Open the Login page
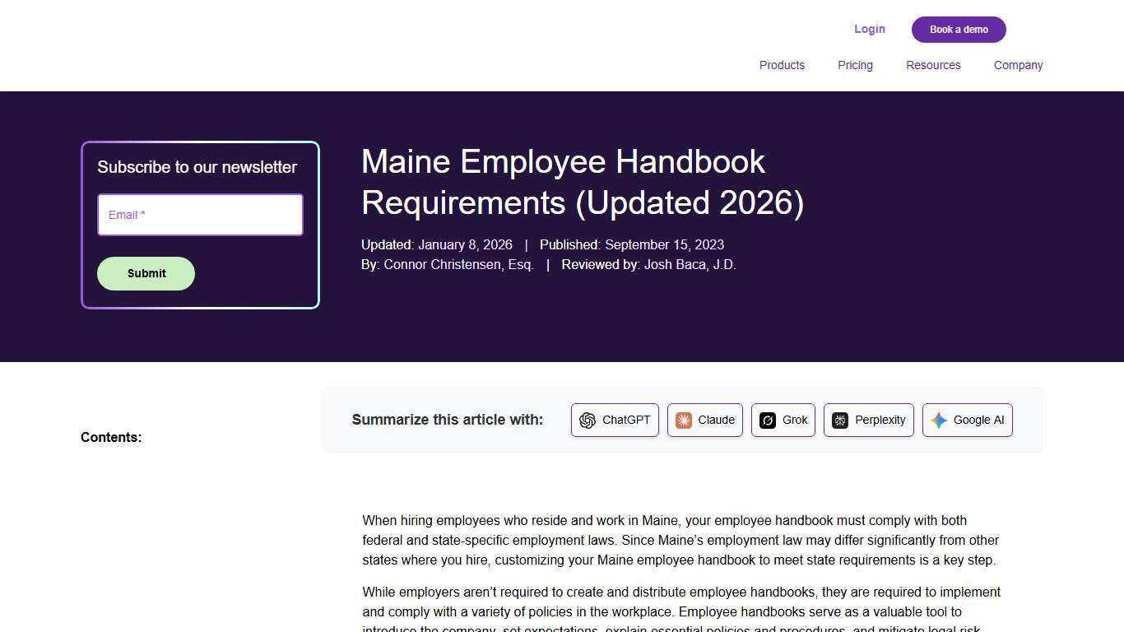 click(870, 29)
